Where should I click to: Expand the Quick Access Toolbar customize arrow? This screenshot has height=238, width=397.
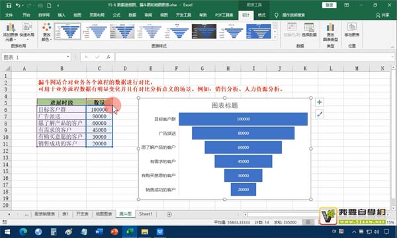58,5
